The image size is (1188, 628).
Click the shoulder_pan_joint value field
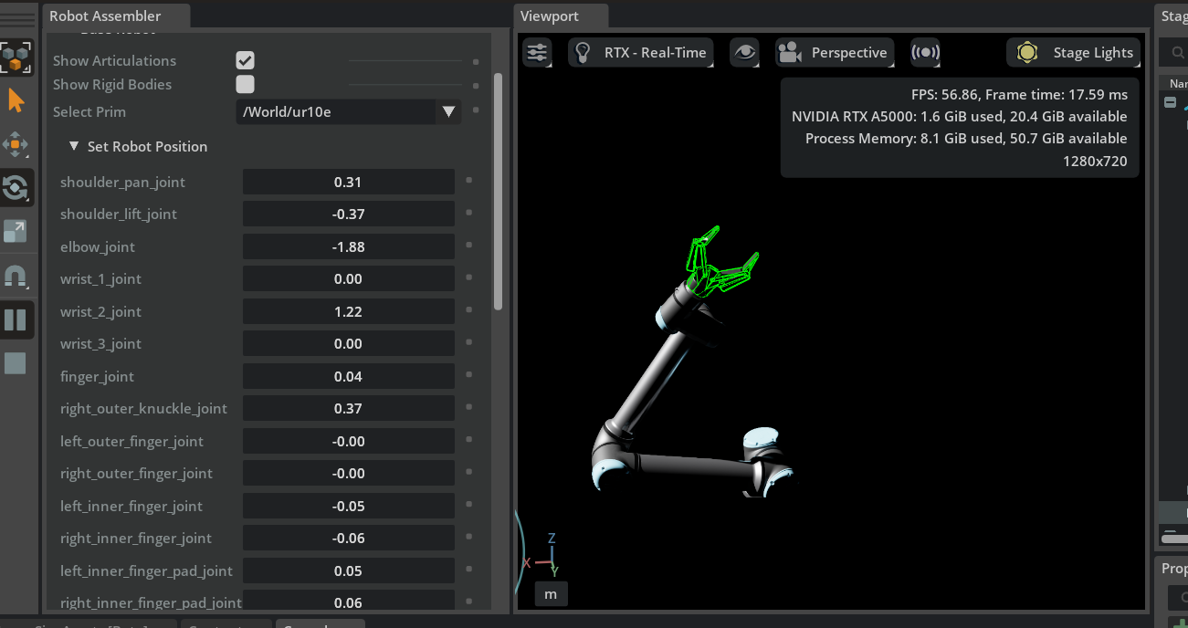coord(348,182)
